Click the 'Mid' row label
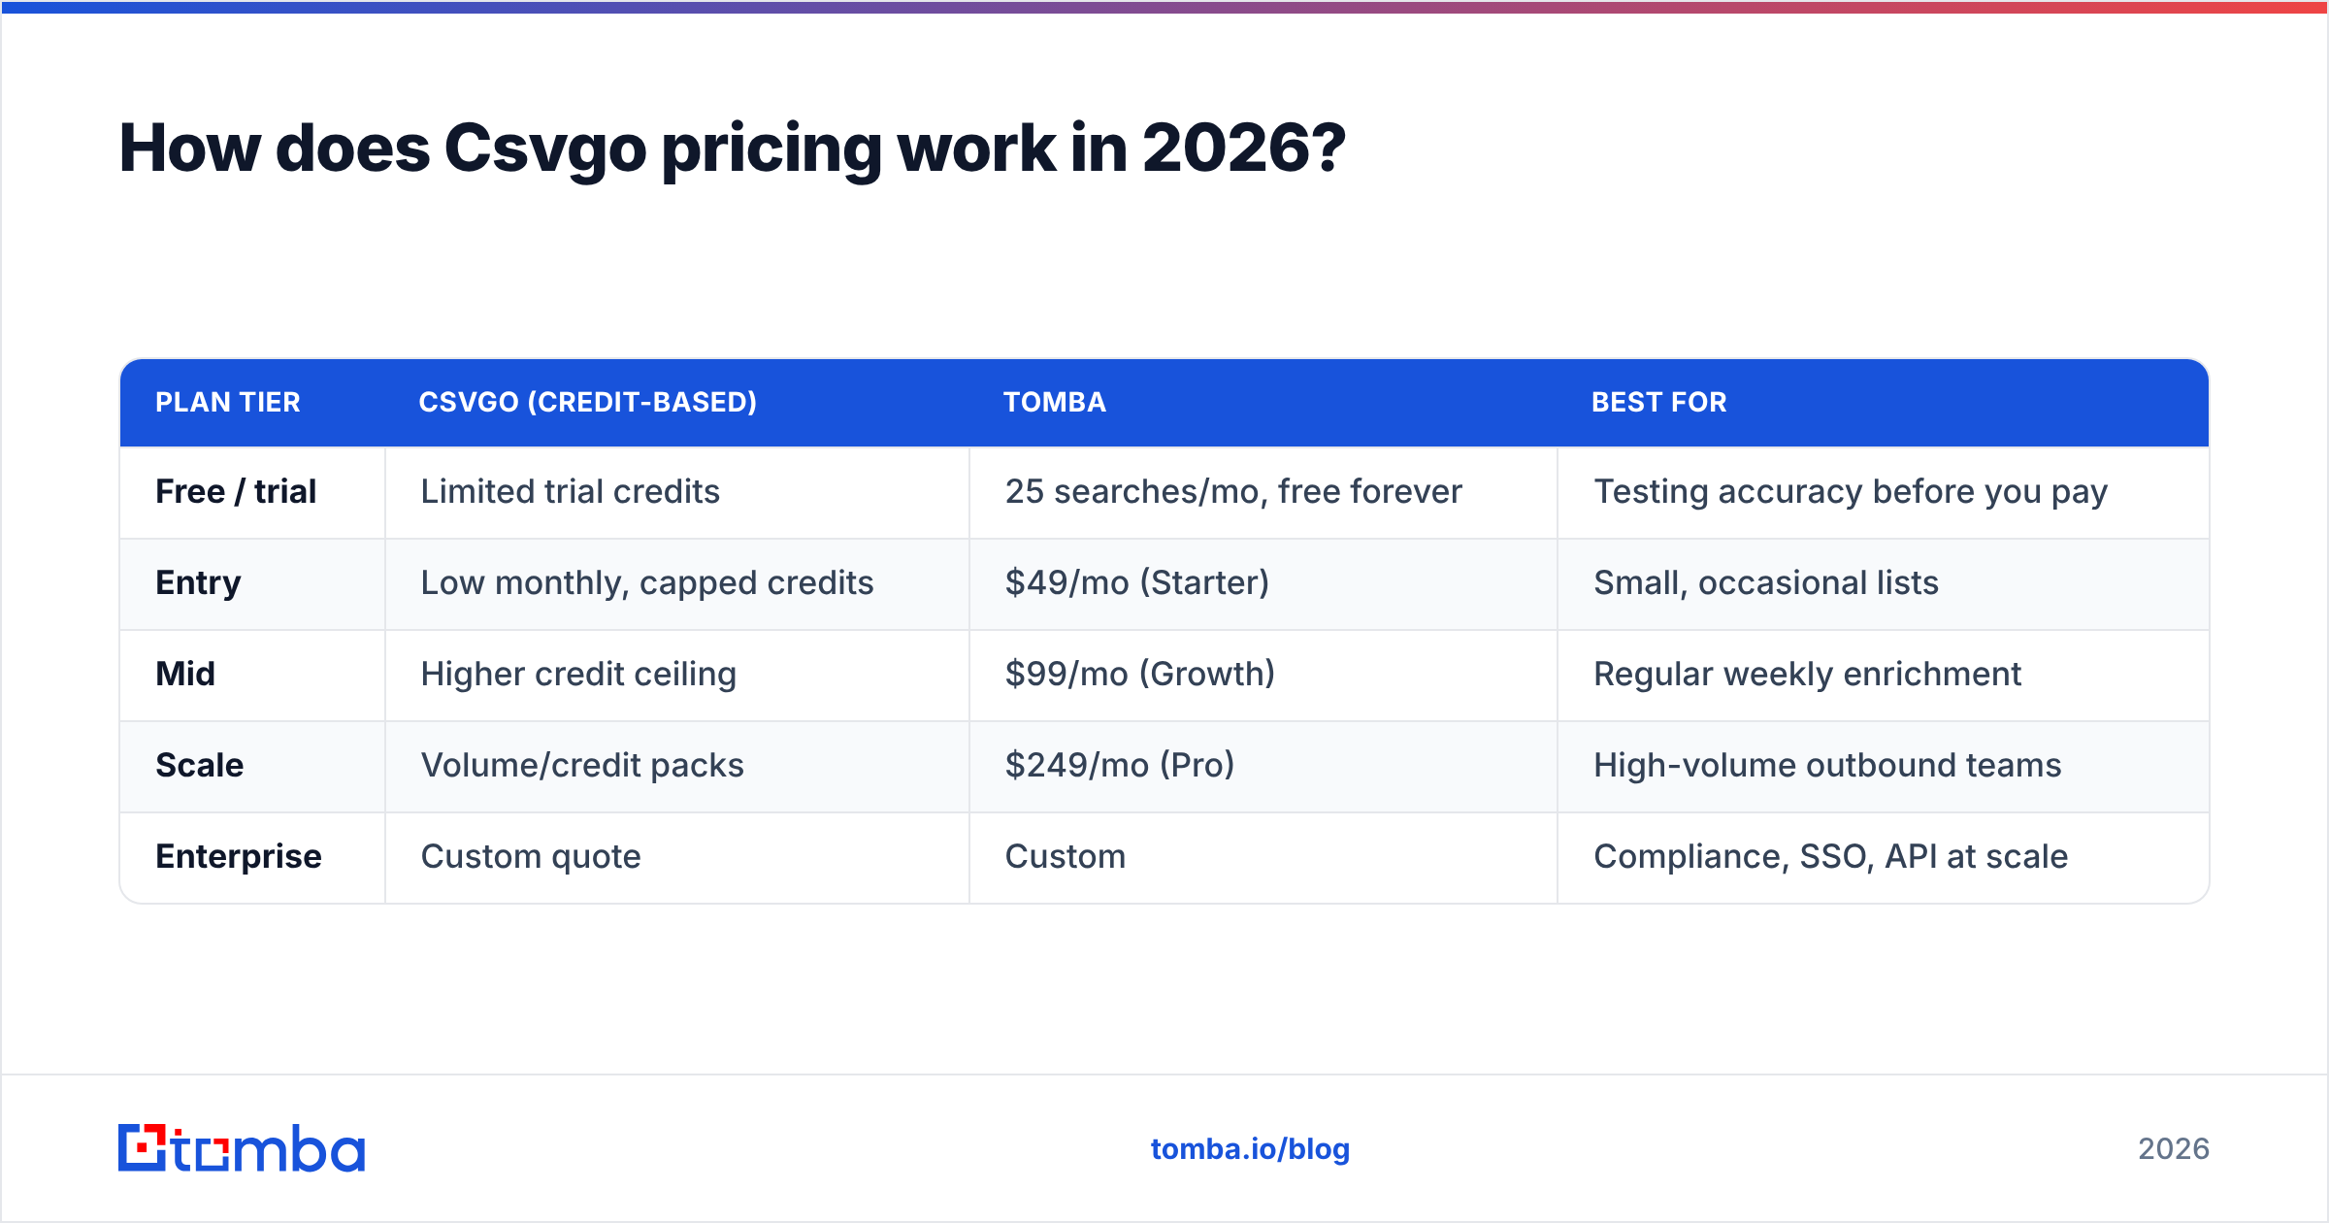 point(185,674)
